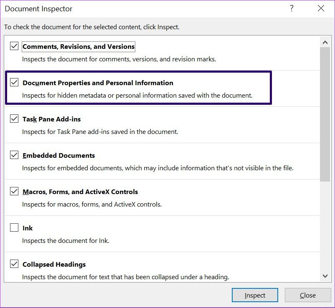Image resolution: width=335 pixels, height=308 pixels.
Task: Click the Close button
Action: click(x=308, y=295)
